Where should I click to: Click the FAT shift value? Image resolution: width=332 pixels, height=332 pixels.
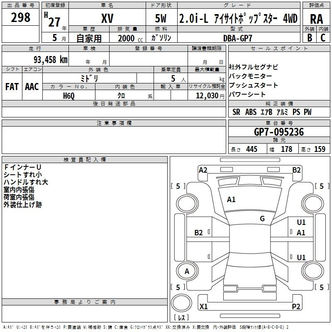pyautogui.click(x=12, y=87)
